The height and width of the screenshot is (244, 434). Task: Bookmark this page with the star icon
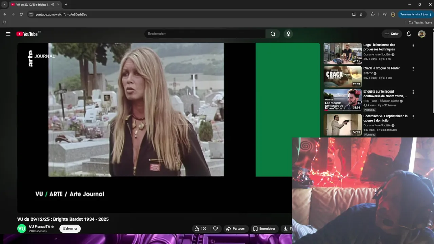point(361,14)
